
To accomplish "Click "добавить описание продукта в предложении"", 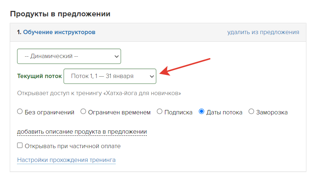I will [x=82, y=132].
